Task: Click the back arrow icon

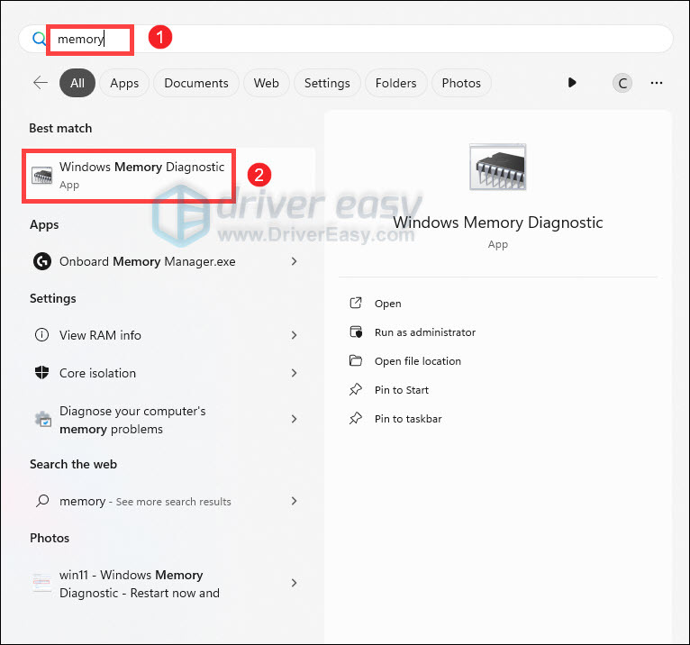Action: click(41, 83)
